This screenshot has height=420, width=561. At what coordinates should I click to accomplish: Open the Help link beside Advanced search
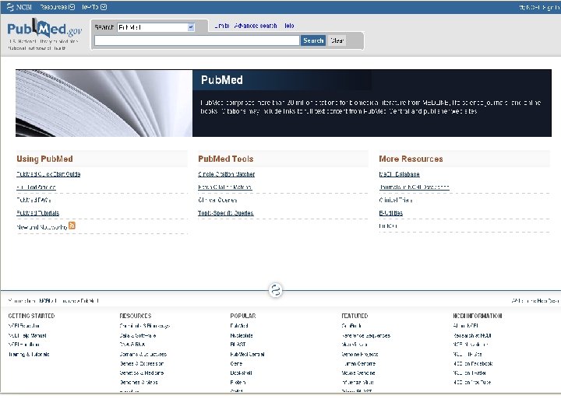289,26
